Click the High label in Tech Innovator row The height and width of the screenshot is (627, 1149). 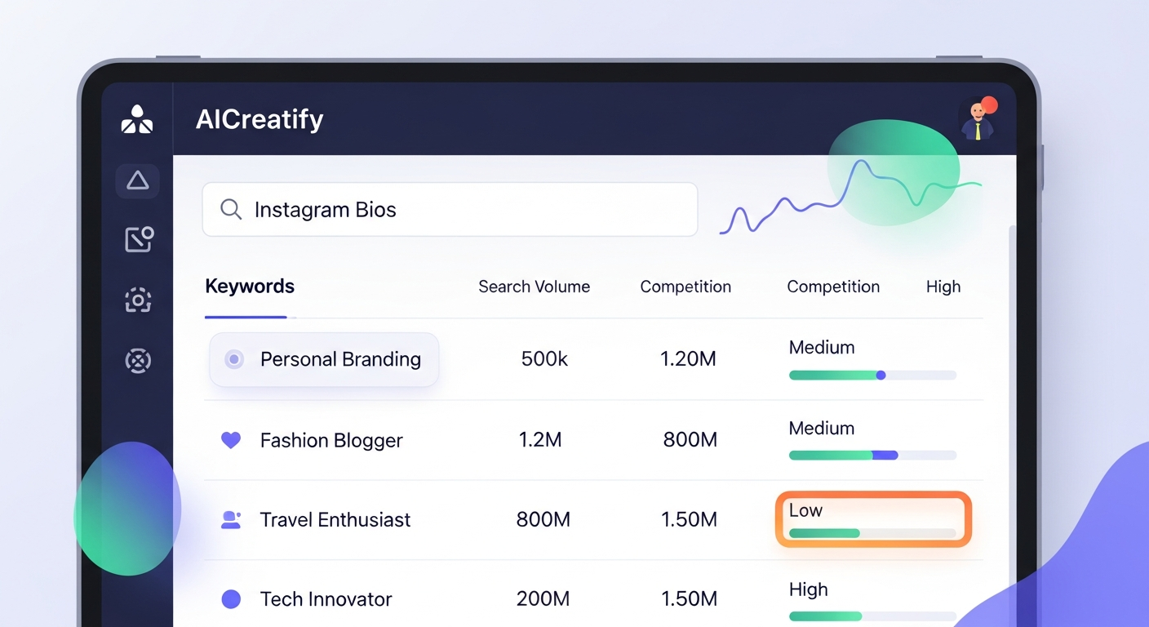point(808,589)
